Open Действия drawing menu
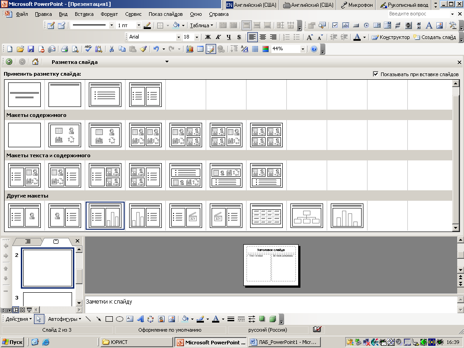This screenshot has width=464, height=348. 19,319
